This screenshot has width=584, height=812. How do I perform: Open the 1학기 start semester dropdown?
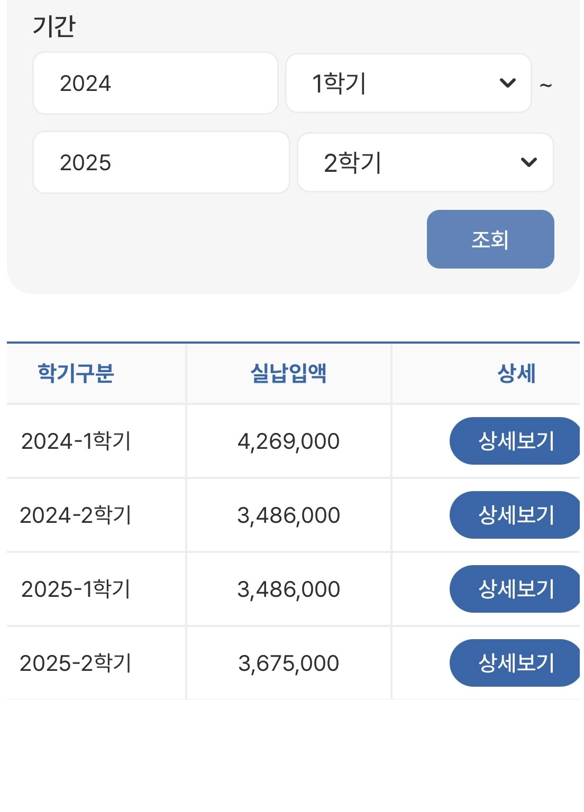[408, 83]
